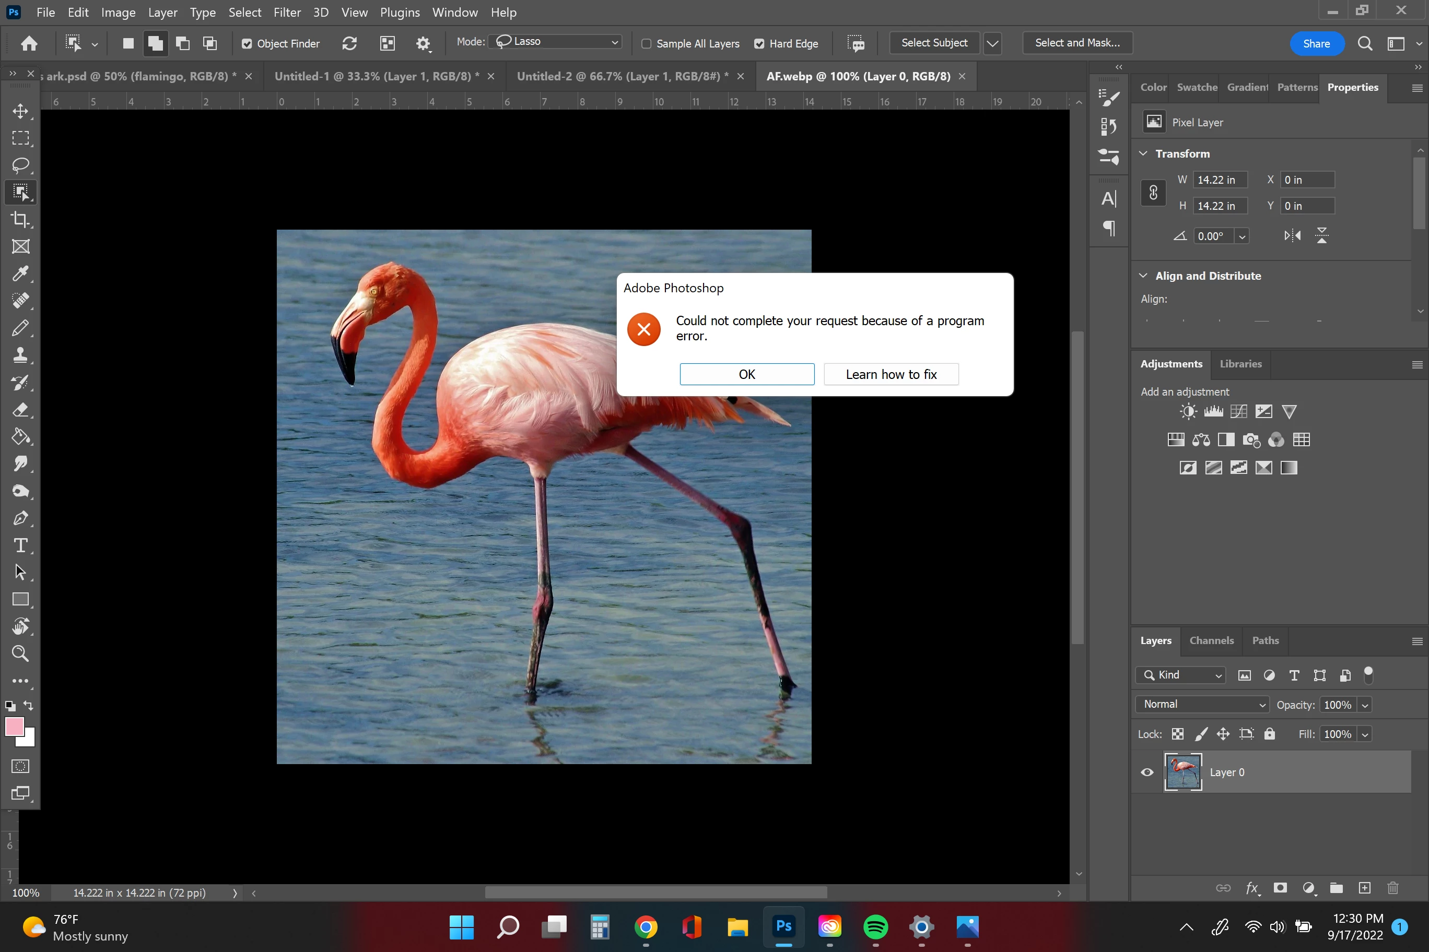Viewport: 1429px width, 952px height.
Task: Toggle the Hard Edge checkbox
Action: [759, 44]
